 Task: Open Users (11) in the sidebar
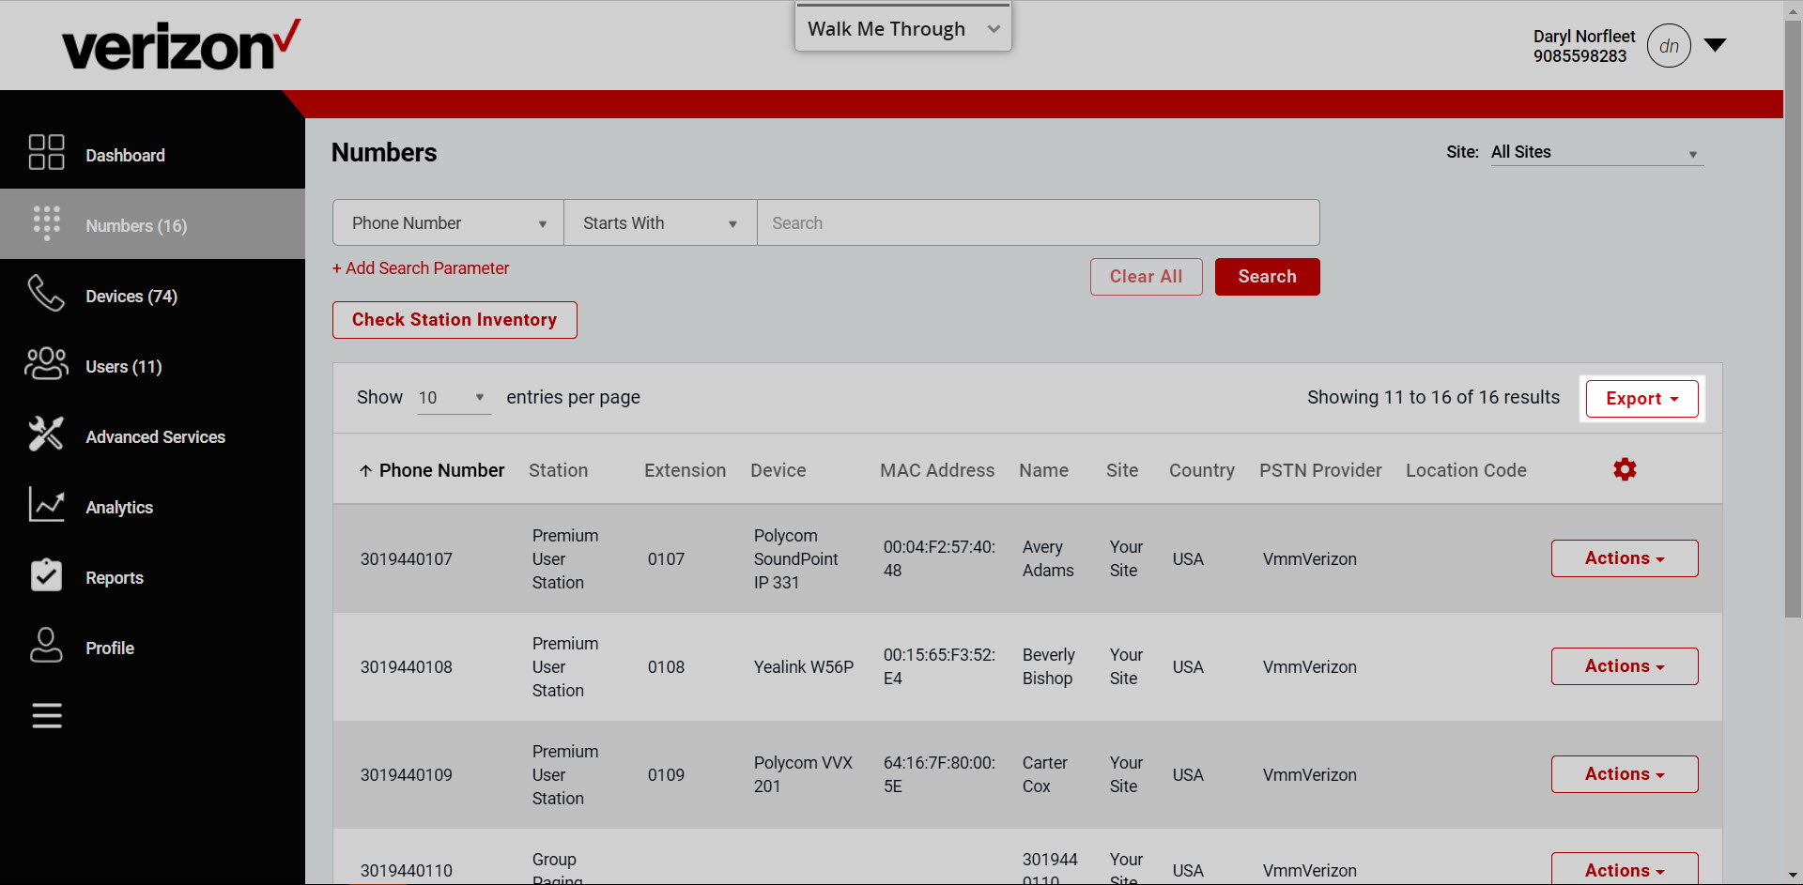coord(152,364)
